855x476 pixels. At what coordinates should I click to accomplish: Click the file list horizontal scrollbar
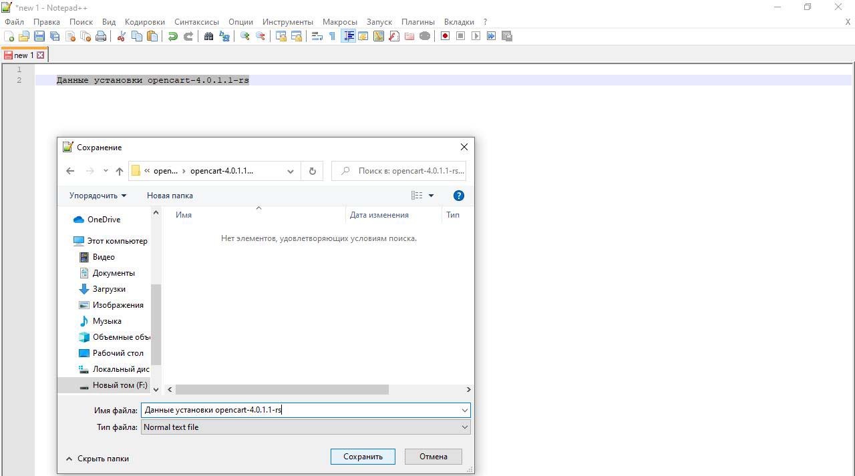tap(282, 389)
